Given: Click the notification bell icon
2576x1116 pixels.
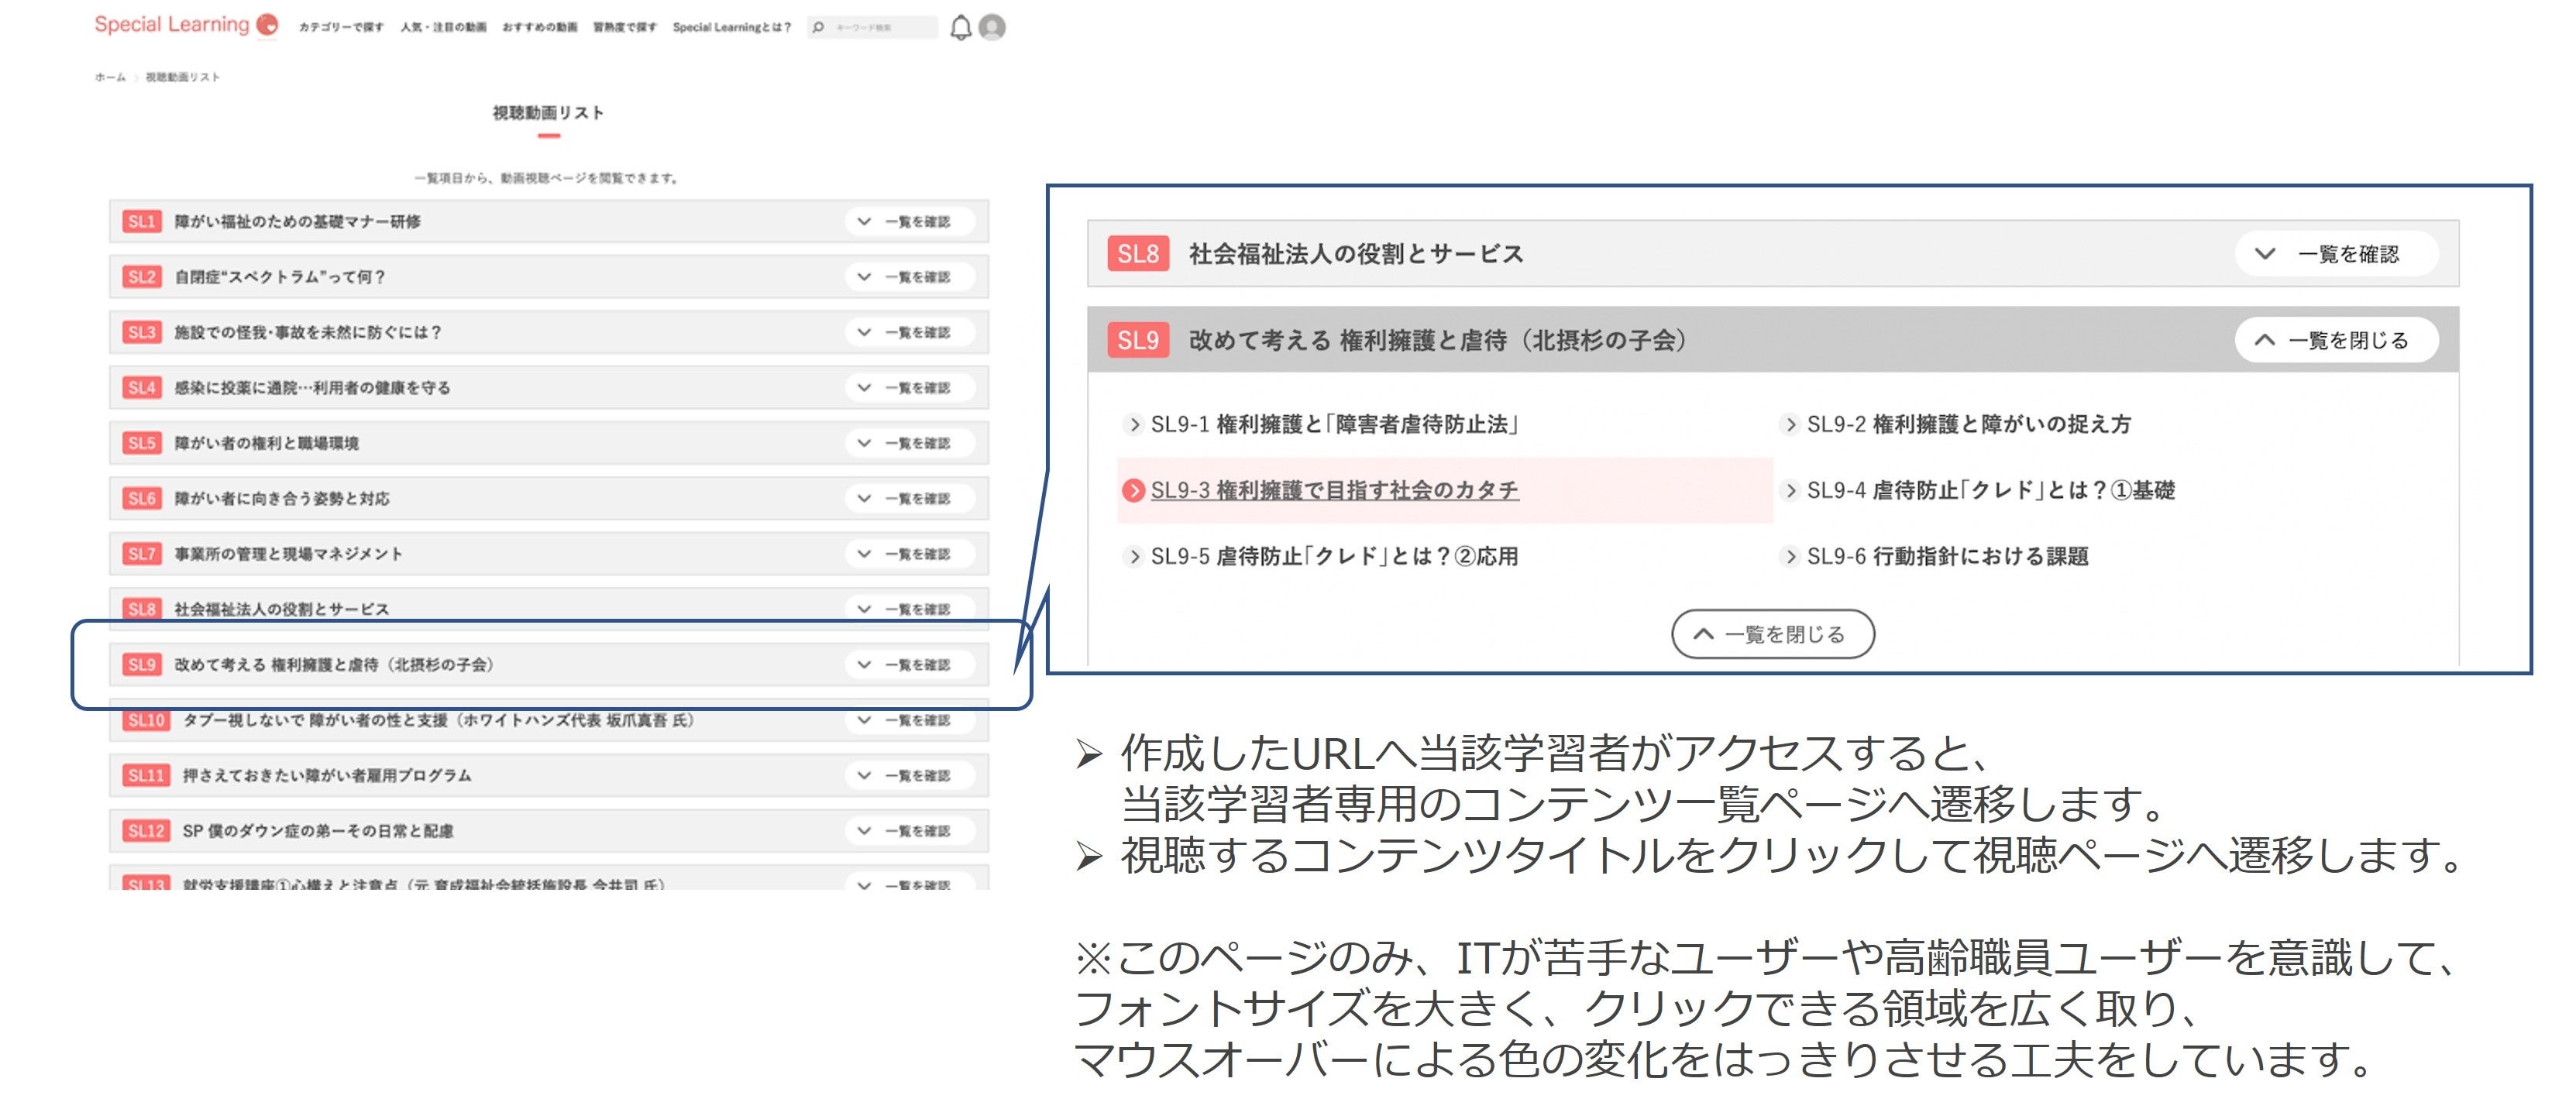Looking at the screenshot, I should tap(960, 27).
